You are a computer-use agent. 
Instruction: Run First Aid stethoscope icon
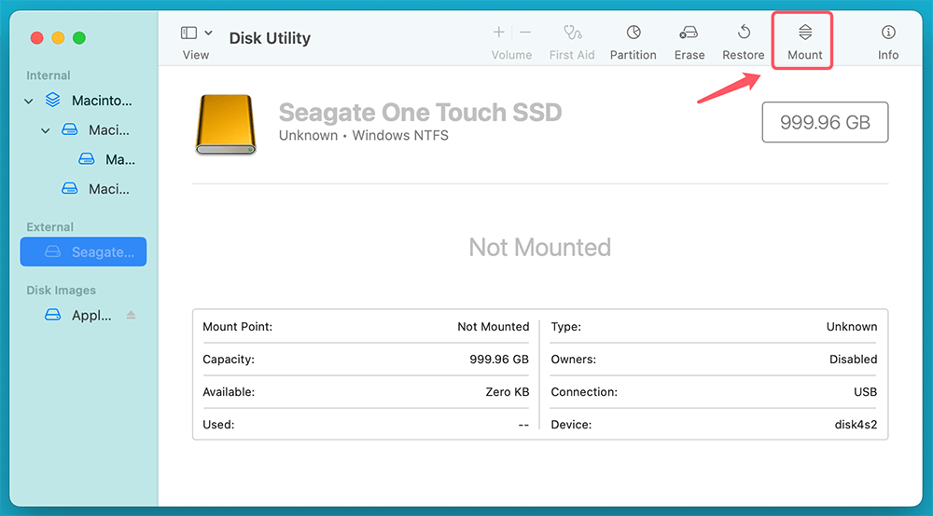[x=572, y=33]
